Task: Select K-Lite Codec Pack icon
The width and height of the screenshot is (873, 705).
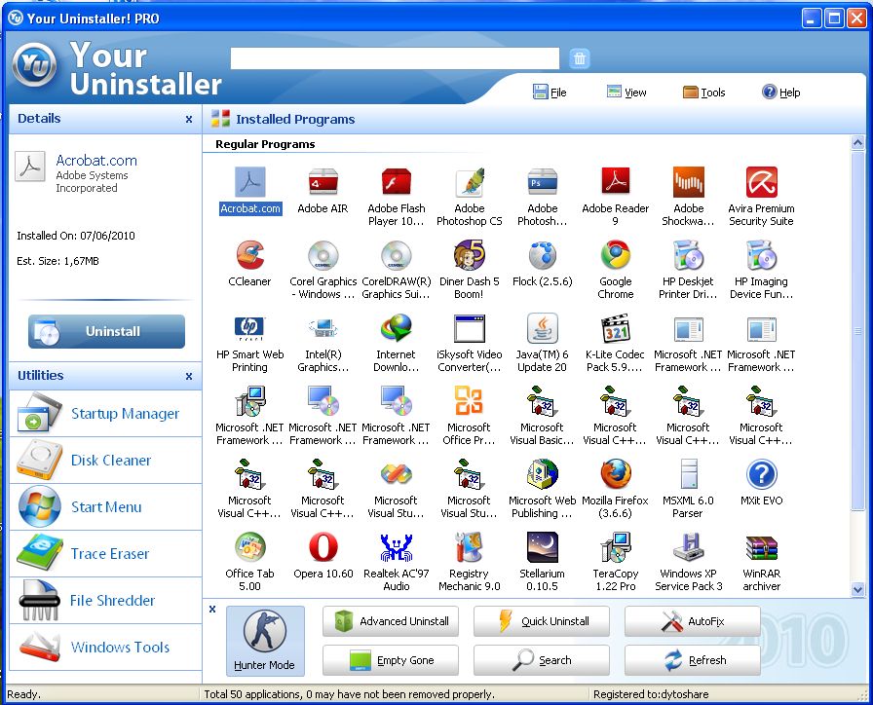Action: 615,328
